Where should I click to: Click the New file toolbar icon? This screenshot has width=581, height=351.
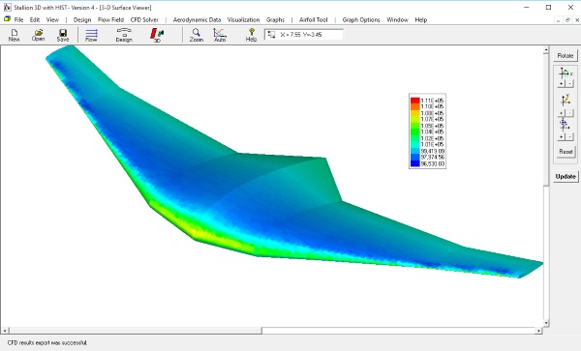15,35
